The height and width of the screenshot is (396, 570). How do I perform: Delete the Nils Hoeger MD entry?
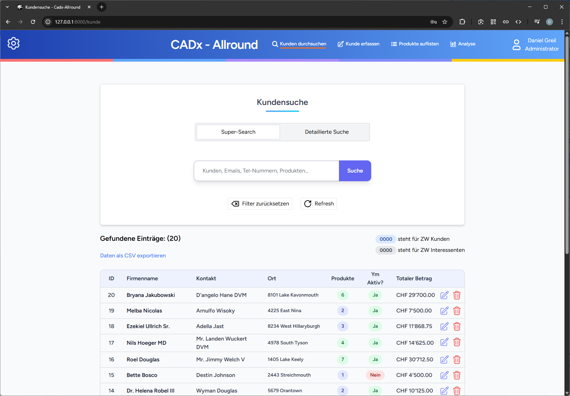pyautogui.click(x=457, y=343)
